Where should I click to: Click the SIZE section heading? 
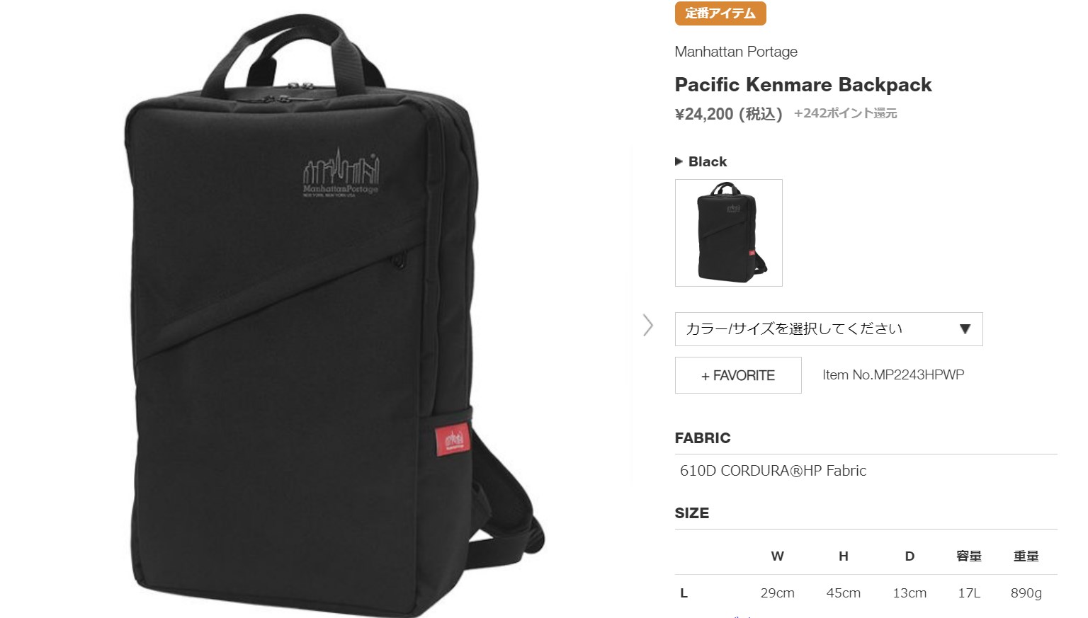pyautogui.click(x=692, y=513)
